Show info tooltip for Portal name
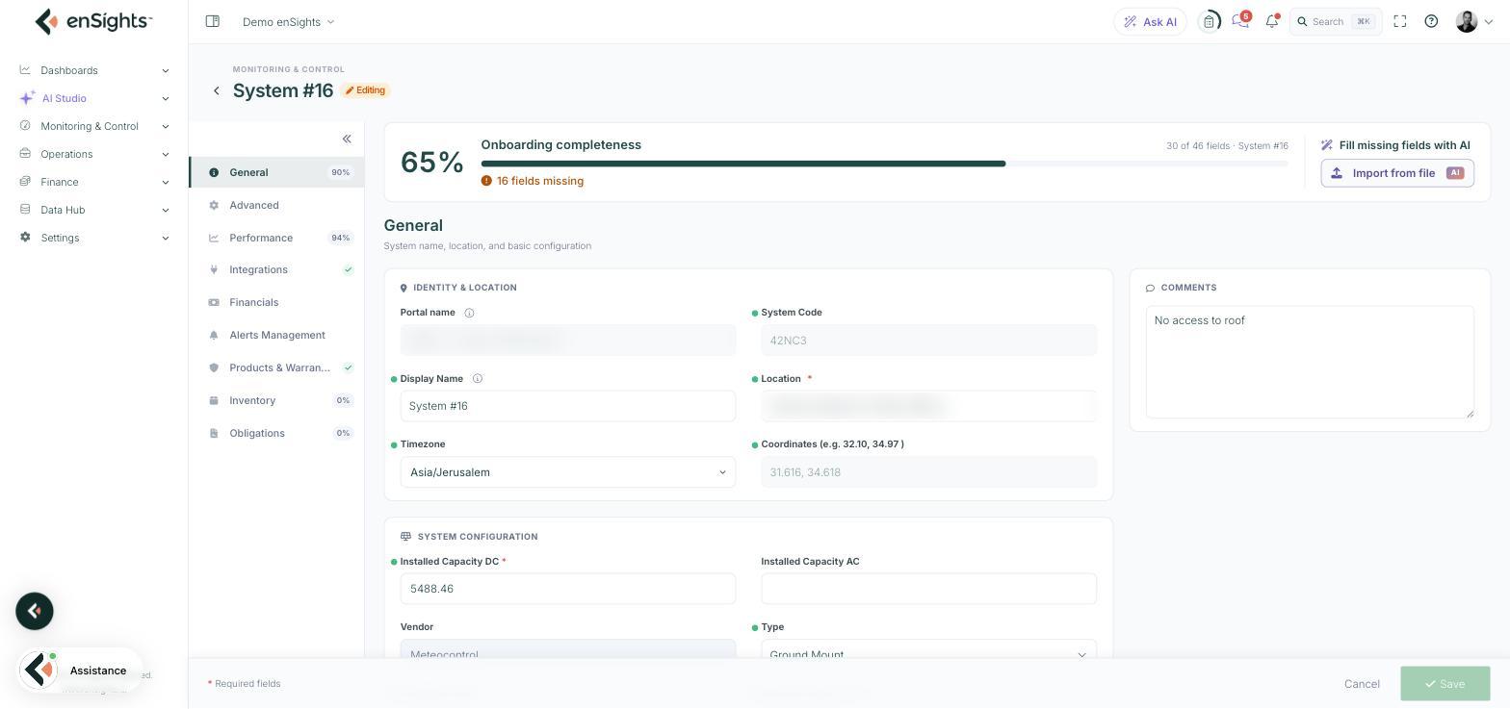 click(469, 313)
